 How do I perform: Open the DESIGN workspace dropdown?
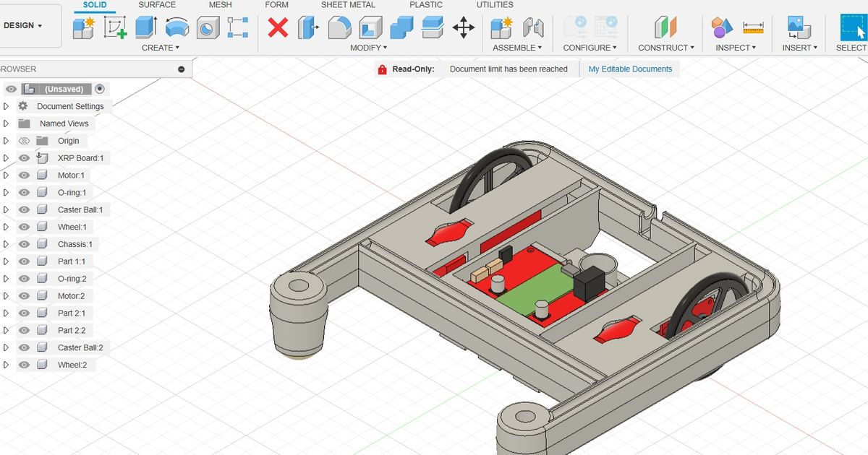[x=22, y=24]
